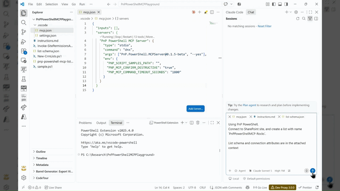Remove instructions.md attachment from chat context
The height and width of the screenshot is (191, 340).
pyautogui.click(x=251, y=117)
